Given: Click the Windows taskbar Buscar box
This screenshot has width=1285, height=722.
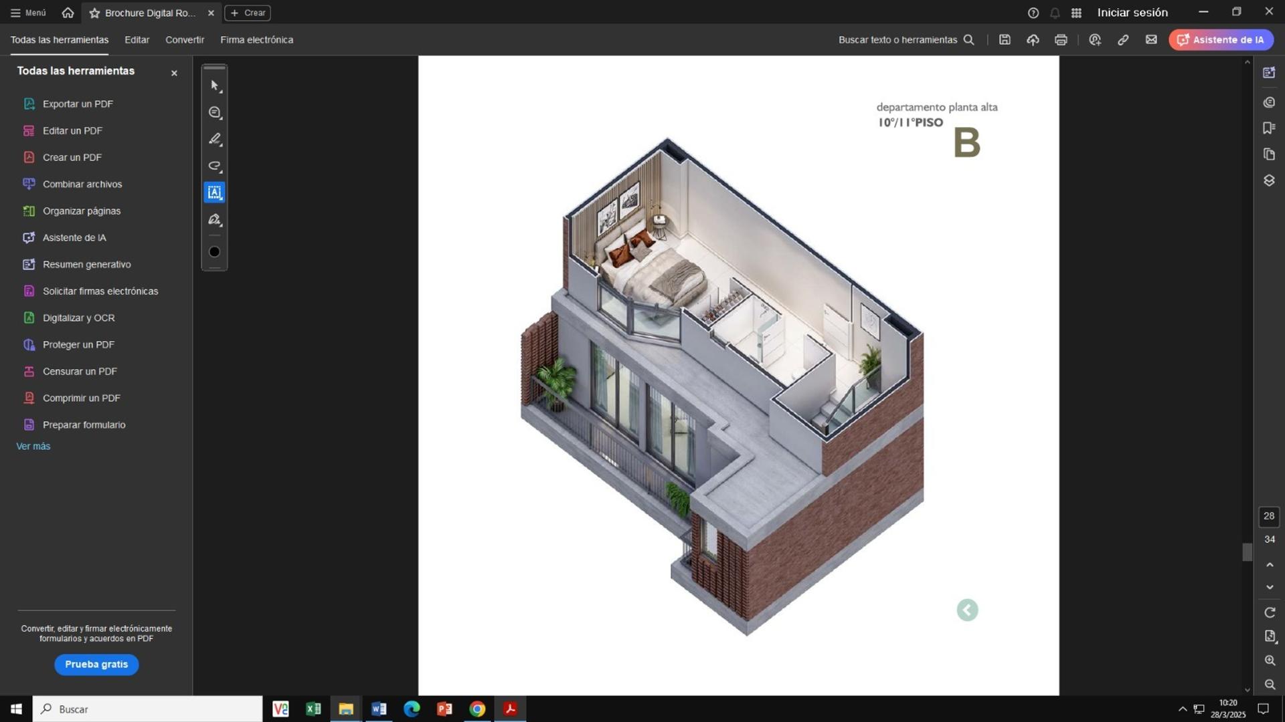Looking at the screenshot, I should (x=147, y=709).
